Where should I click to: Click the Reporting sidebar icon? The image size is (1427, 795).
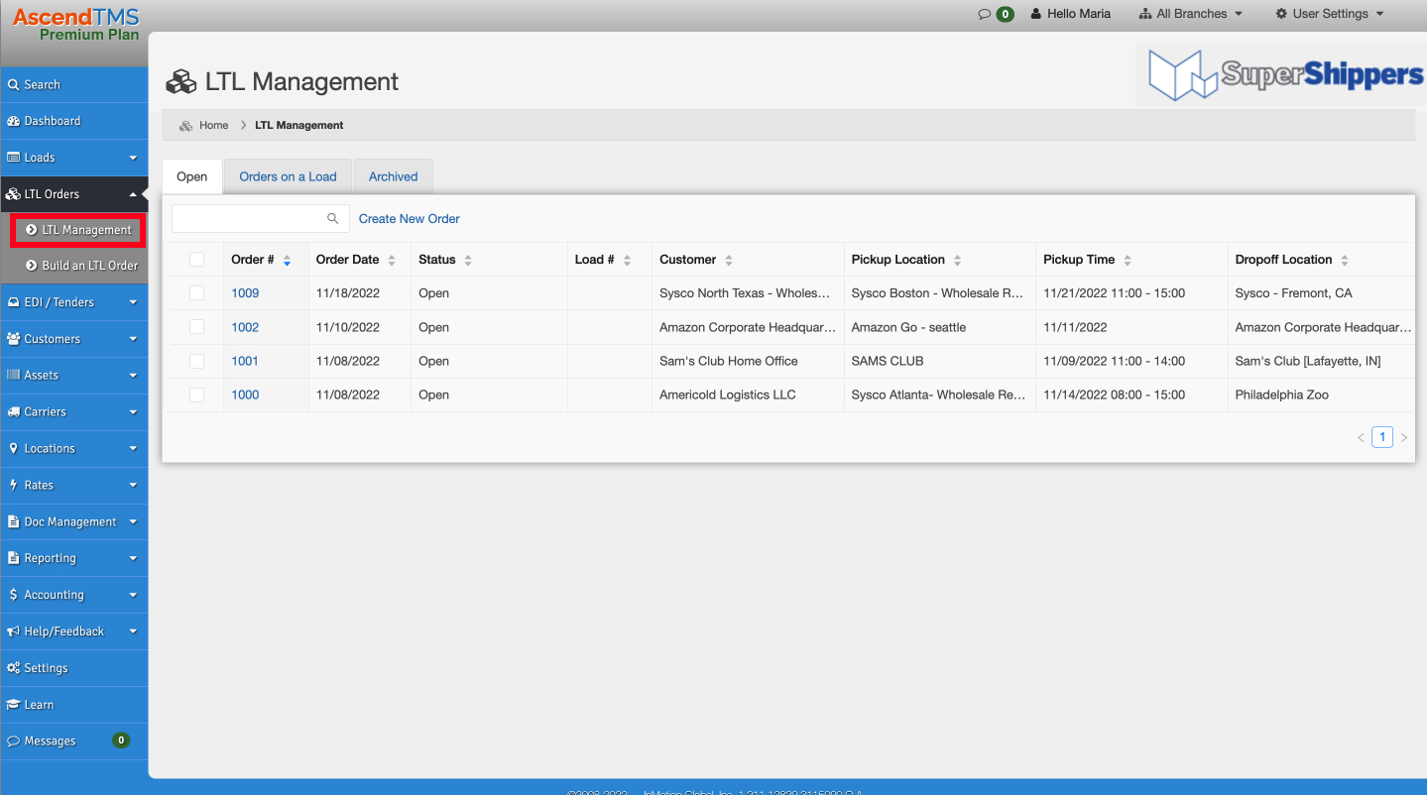click(x=14, y=559)
